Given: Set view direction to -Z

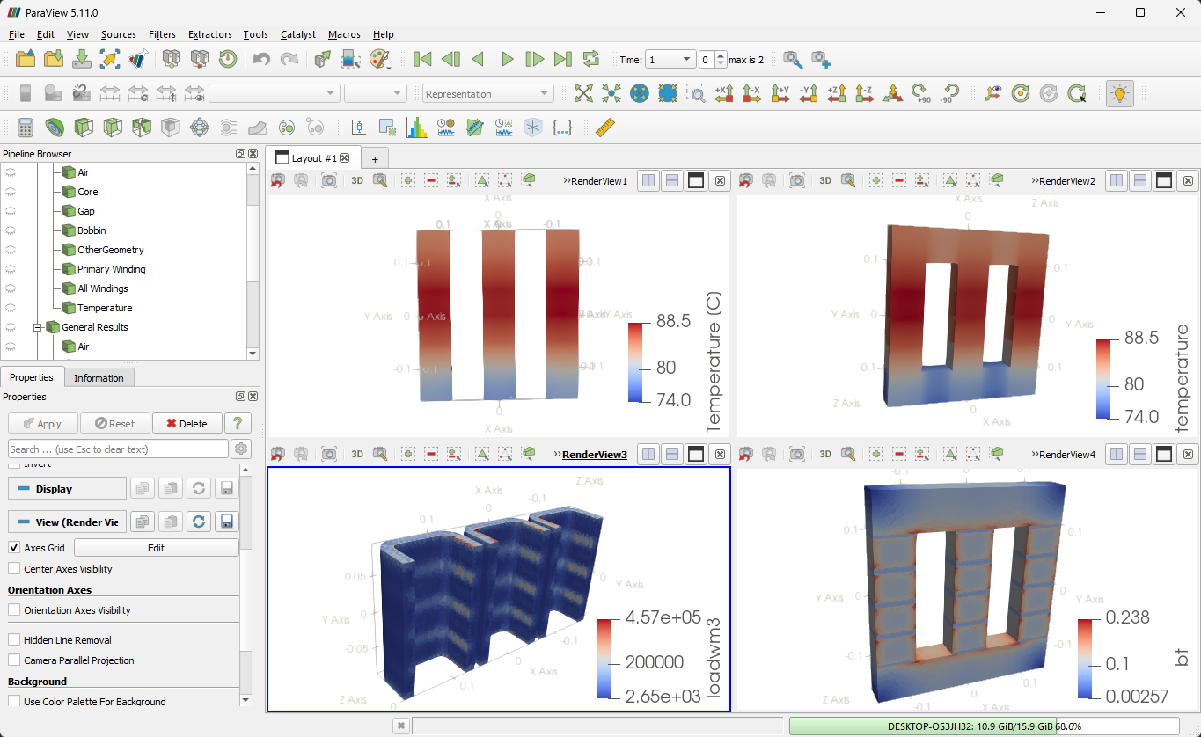Looking at the screenshot, I should (x=865, y=93).
